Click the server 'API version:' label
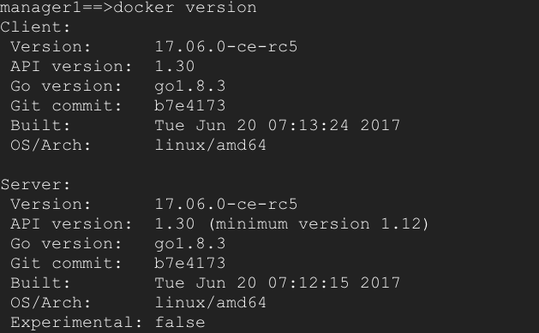This screenshot has width=539, height=333. [71, 224]
